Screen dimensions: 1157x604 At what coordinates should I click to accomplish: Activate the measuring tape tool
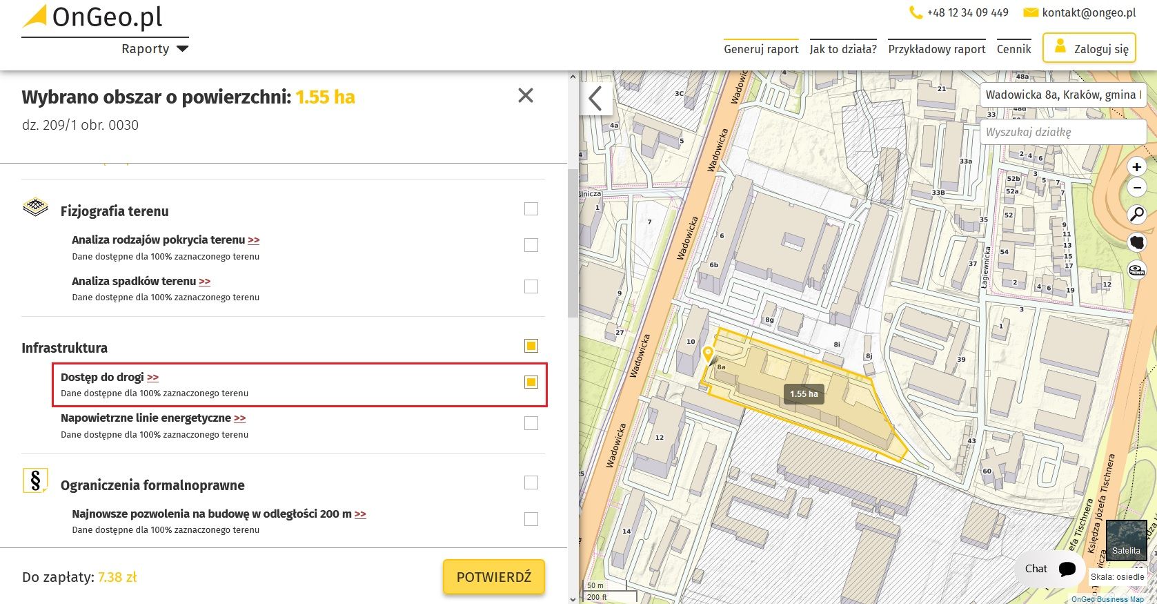tap(1136, 270)
